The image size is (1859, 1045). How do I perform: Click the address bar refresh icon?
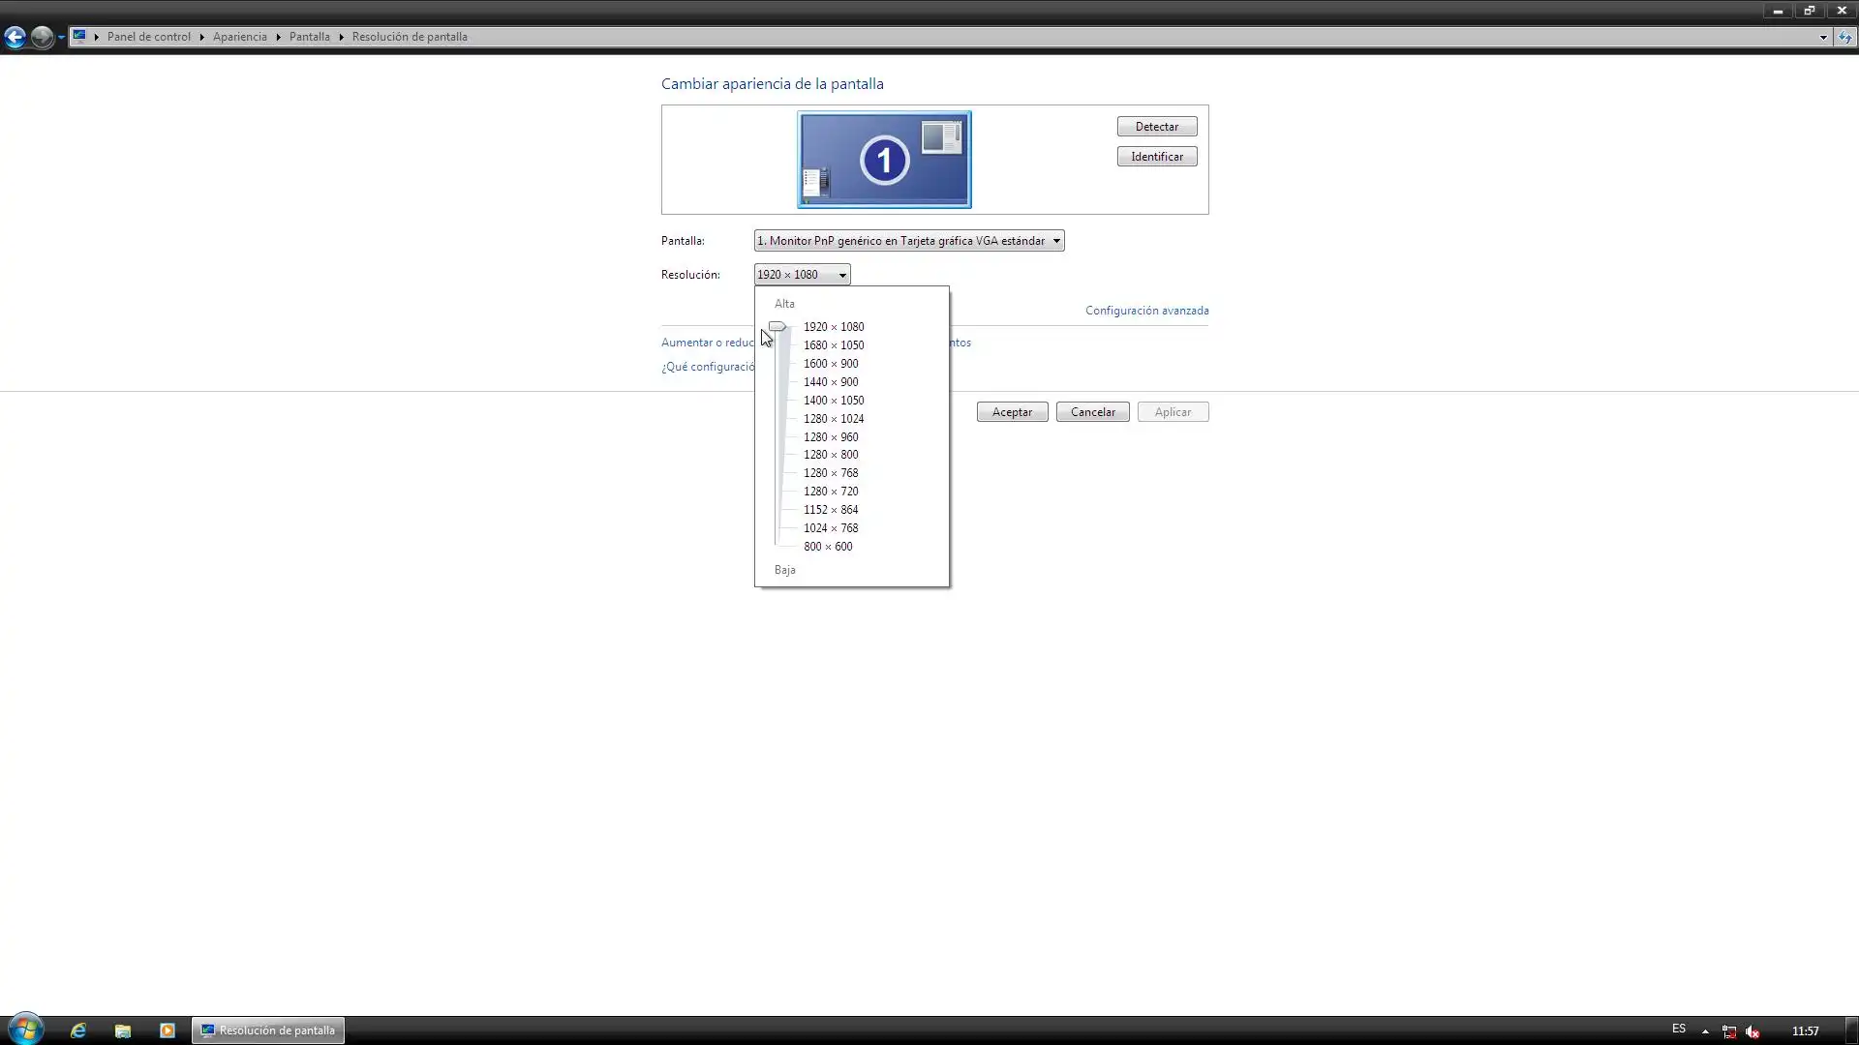[1845, 37]
